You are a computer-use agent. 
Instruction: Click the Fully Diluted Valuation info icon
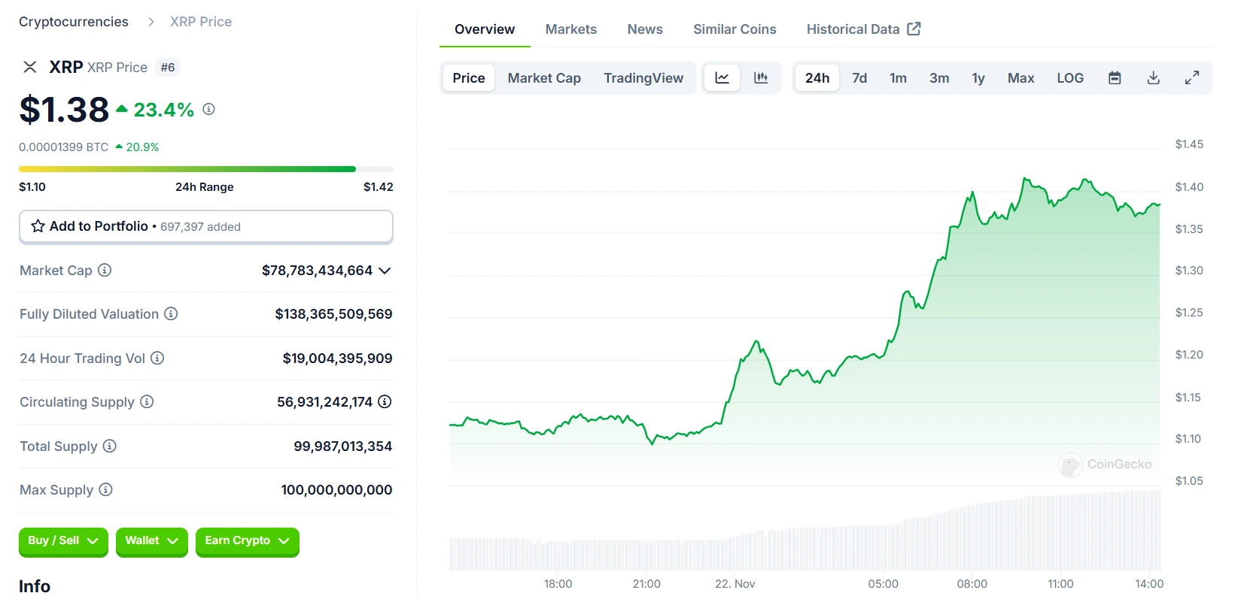click(x=171, y=313)
